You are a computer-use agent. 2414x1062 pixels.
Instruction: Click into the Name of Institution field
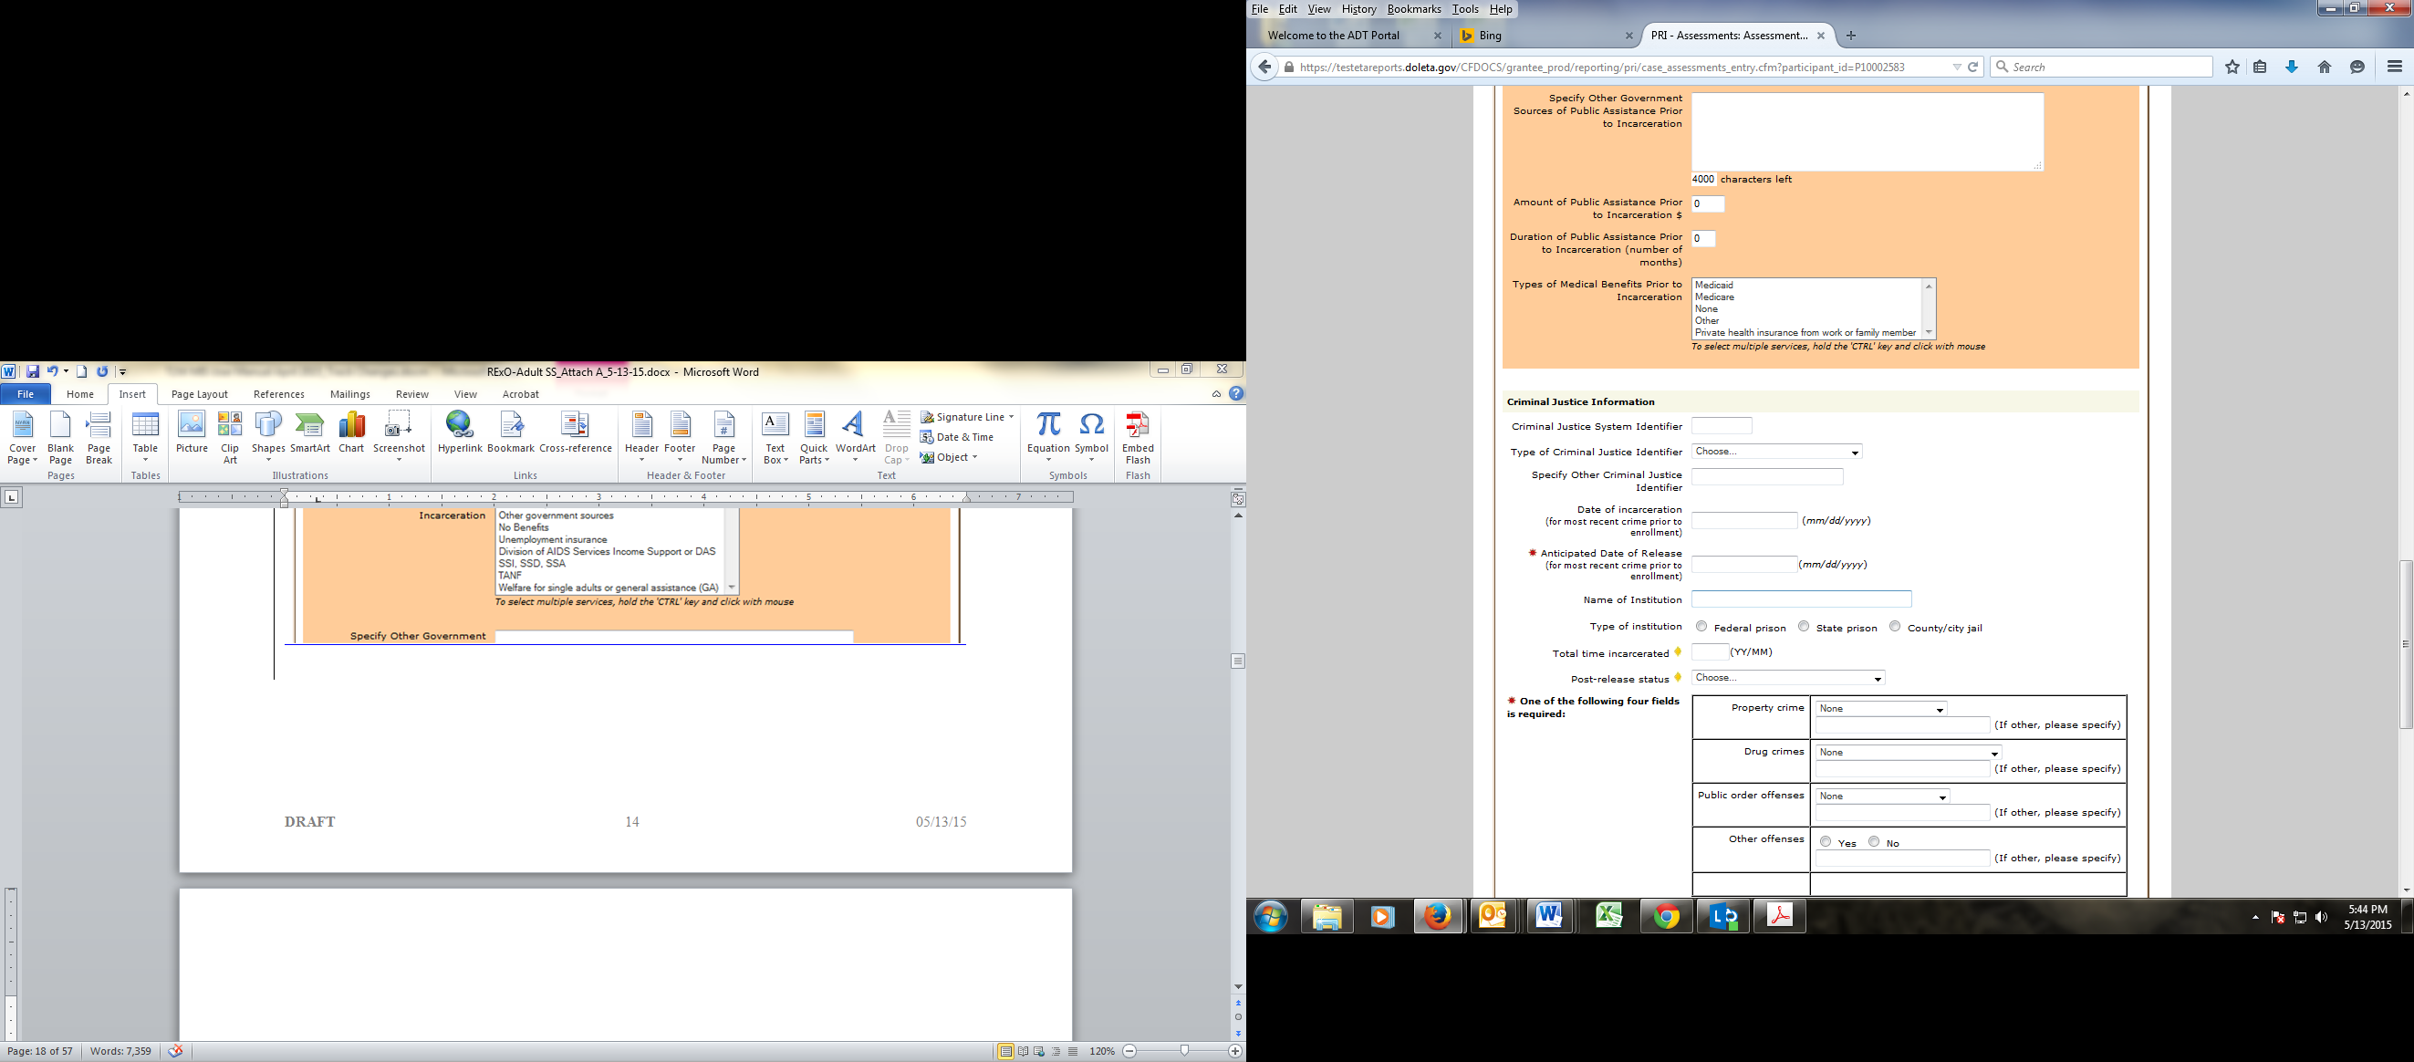pos(1800,599)
